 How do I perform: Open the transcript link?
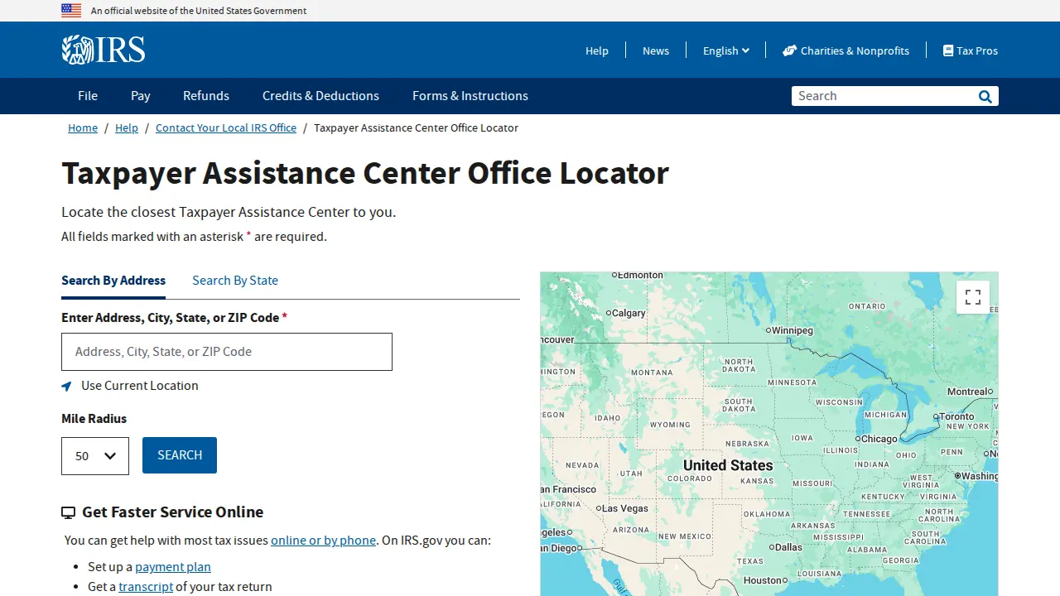(146, 587)
